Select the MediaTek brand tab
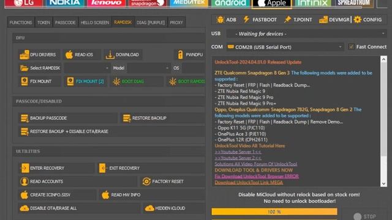 click(x=189, y=3)
